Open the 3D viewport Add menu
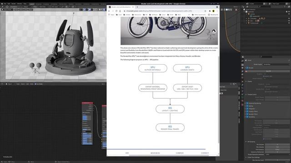Image resolution: width=291 pixels, height=163 pixels. [25, 10]
